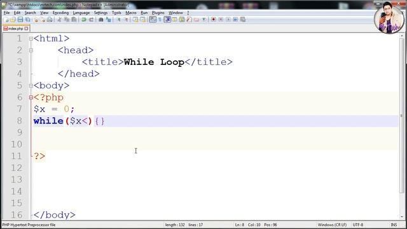Click the Print toolbar icon
The width and height of the screenshot is (407, 229).
pyautogui.click(x=50, y=20)
